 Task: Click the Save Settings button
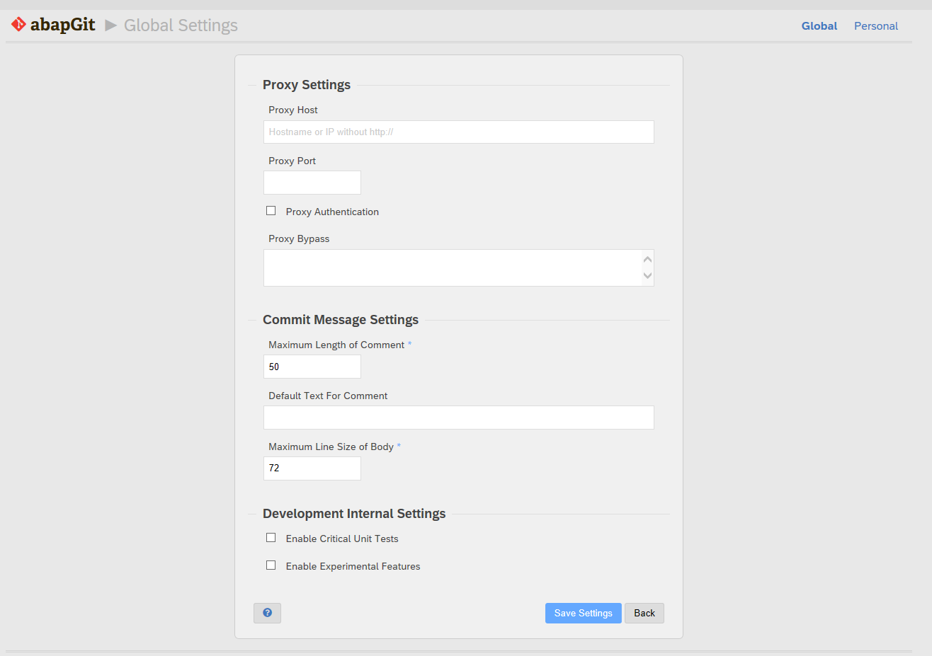point(584,613)
